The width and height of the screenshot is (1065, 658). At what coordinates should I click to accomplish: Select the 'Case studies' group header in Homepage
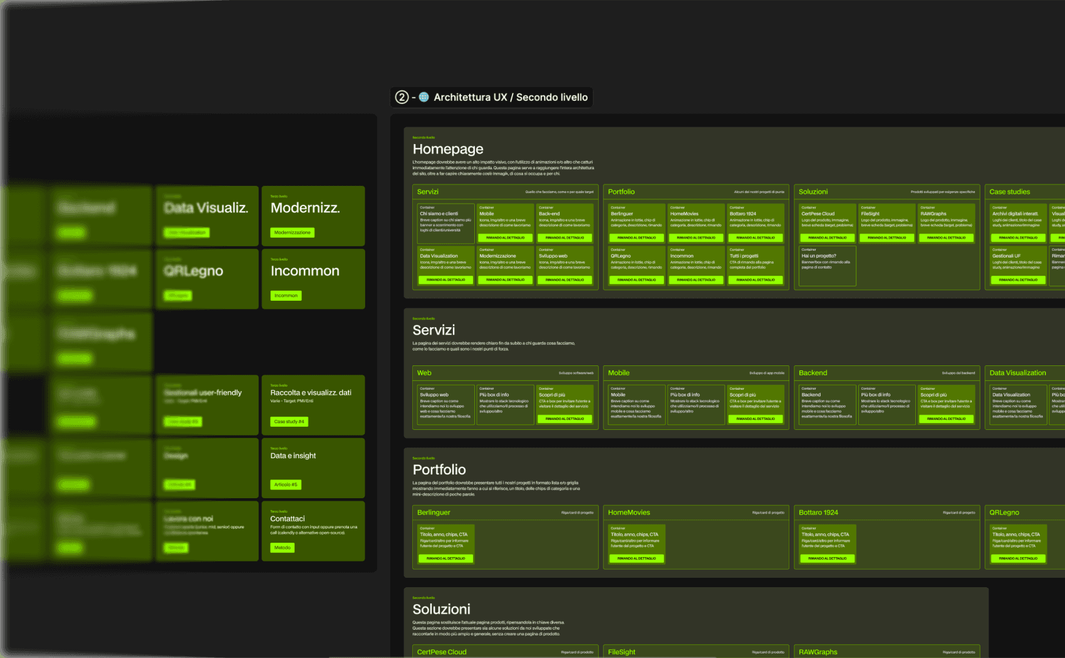[1010, 192]
